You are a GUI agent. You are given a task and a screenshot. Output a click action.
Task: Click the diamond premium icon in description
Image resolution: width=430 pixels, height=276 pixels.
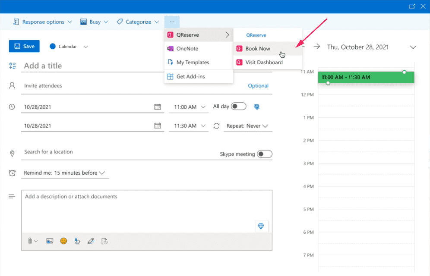click(260, 226)
